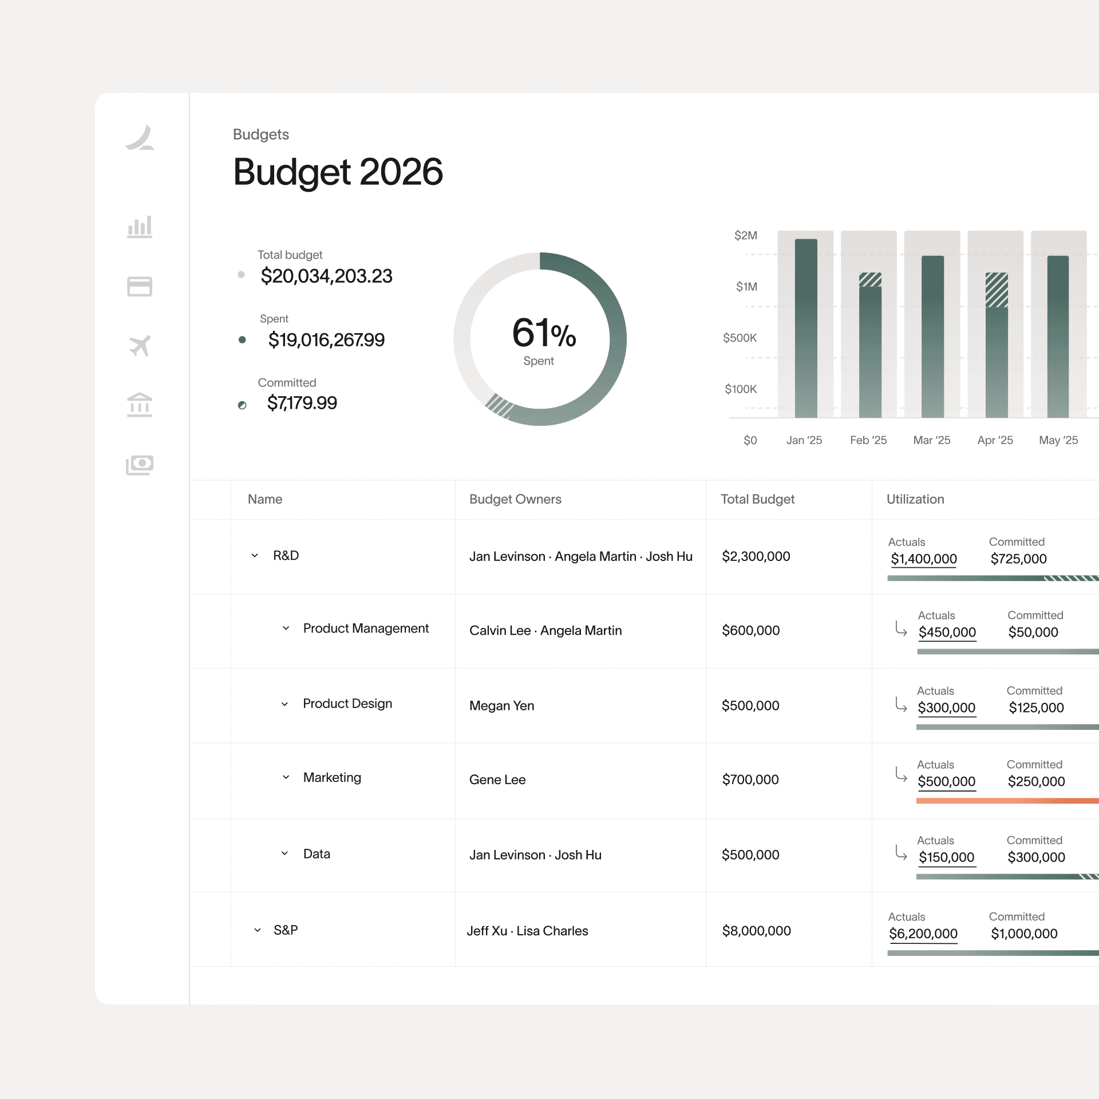Viewport: 1099px width, 1099px height.
Task: Open Marketing actuals $500,000 link
Action: pos(946,781)
